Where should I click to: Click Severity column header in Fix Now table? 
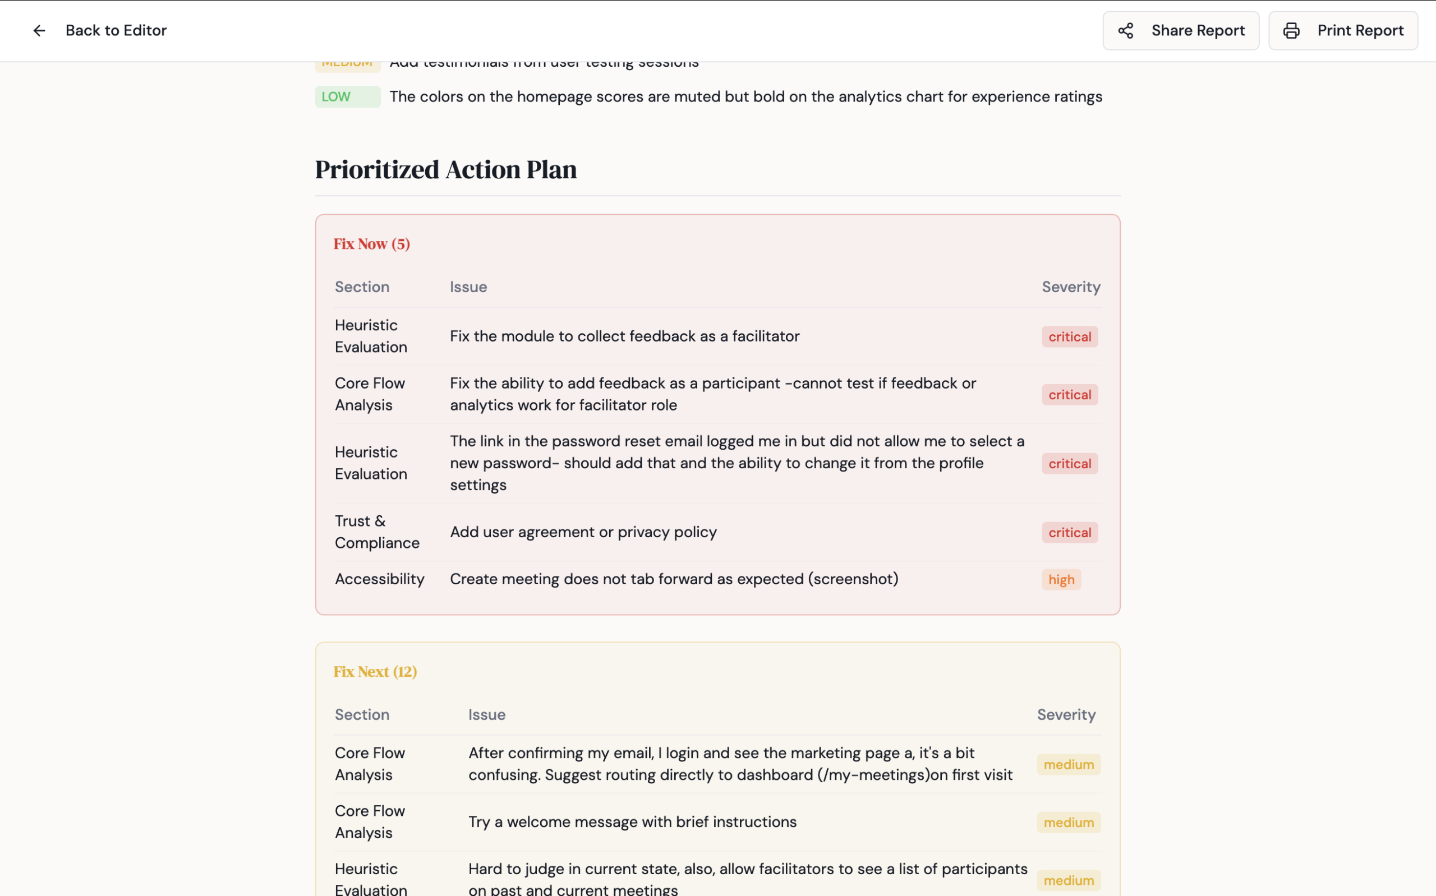click(x=1070, y=288)
